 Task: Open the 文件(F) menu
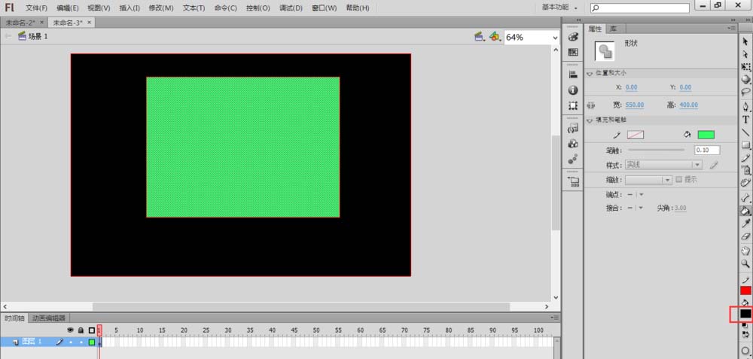(36, 8)
